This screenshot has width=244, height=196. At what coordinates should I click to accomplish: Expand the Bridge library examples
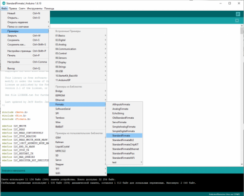click(x=78, y=91)
